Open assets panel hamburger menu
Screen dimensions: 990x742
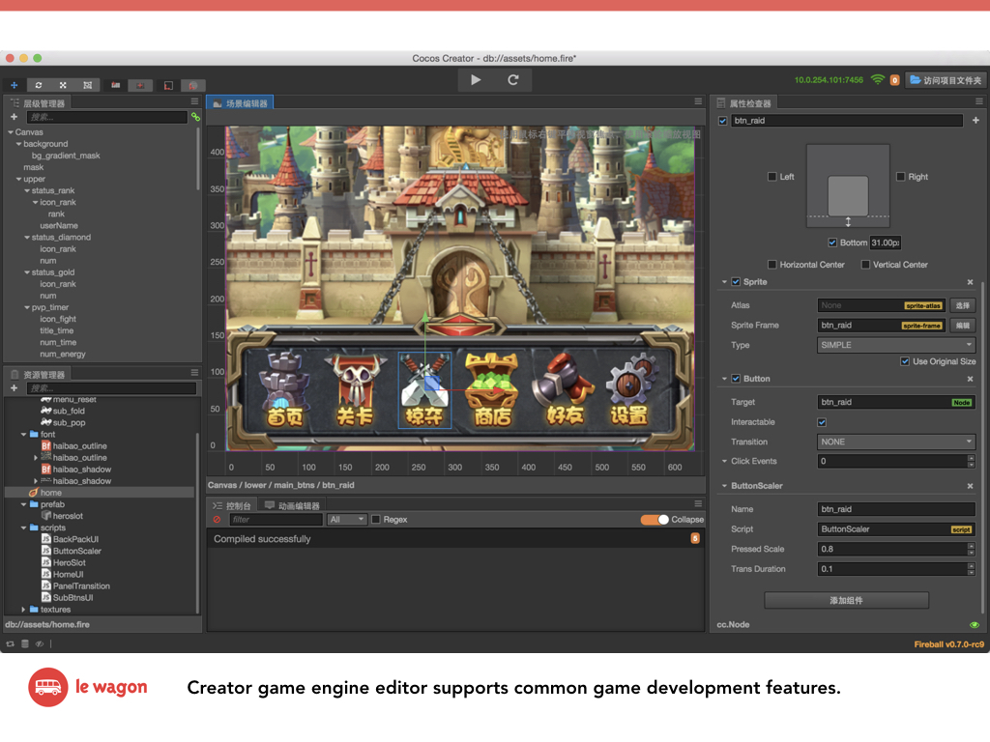coord(194,373)
